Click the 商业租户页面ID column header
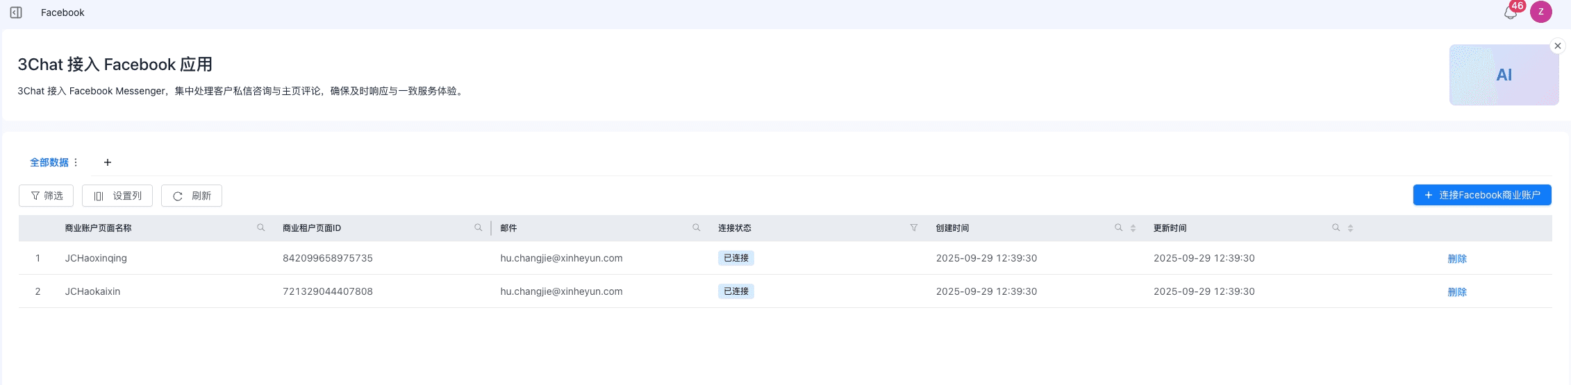The width and height of the screenshot is (1571, 385). click(x=312, y=228)
